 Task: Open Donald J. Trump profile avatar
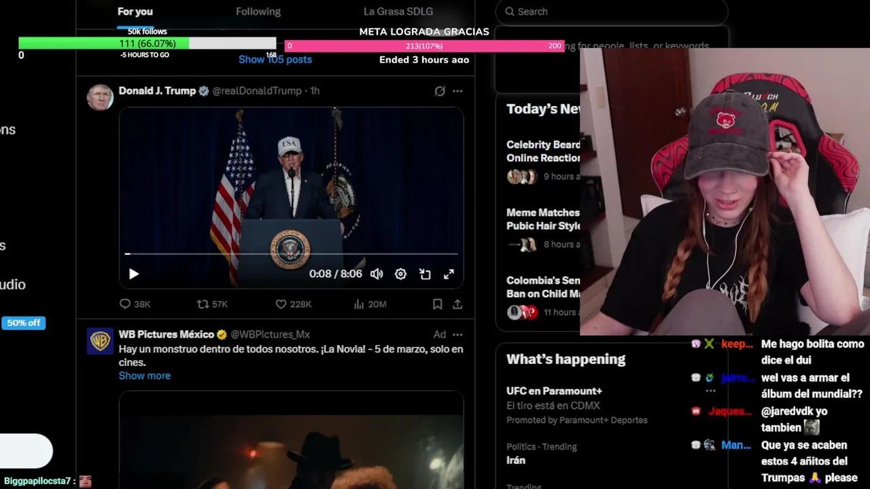[x=100, y=97]
